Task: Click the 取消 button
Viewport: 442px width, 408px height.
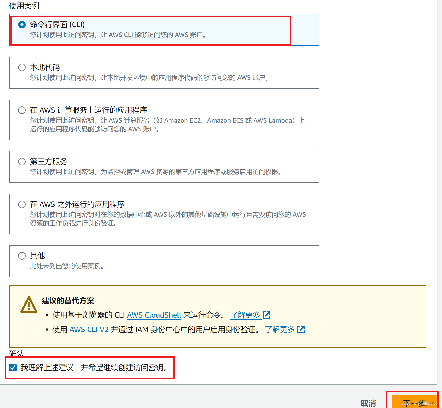Action: pos(368,403)
